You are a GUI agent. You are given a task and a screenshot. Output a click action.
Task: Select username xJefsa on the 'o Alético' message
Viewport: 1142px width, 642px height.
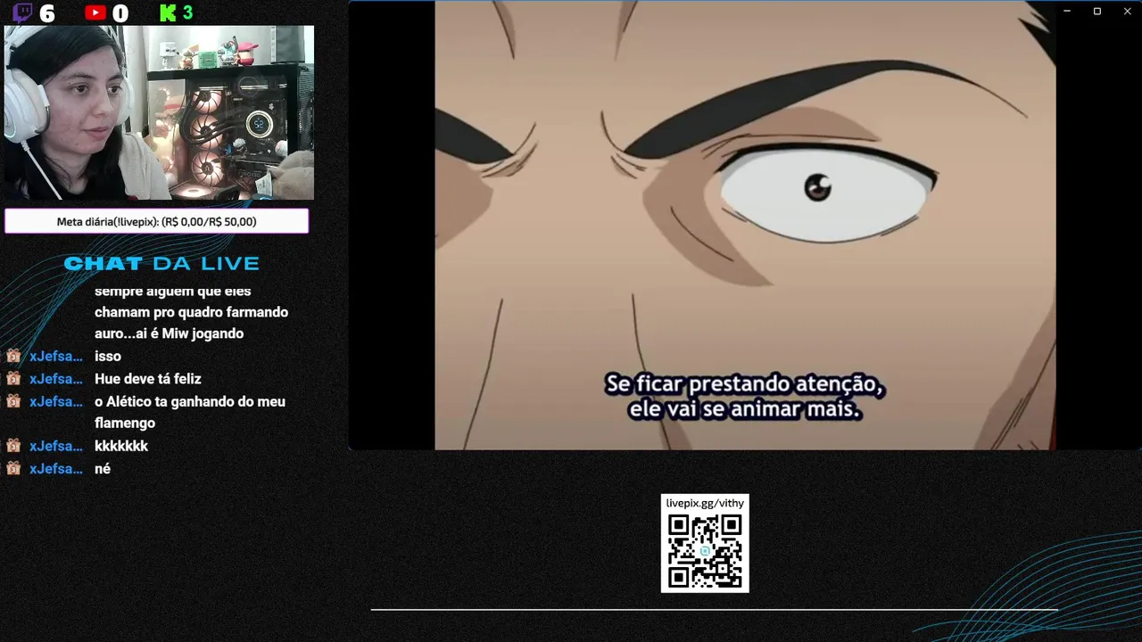56,401
